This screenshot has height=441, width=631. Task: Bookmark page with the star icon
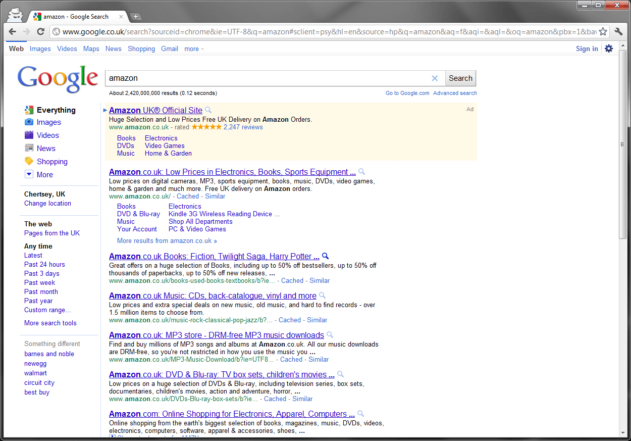603,32
